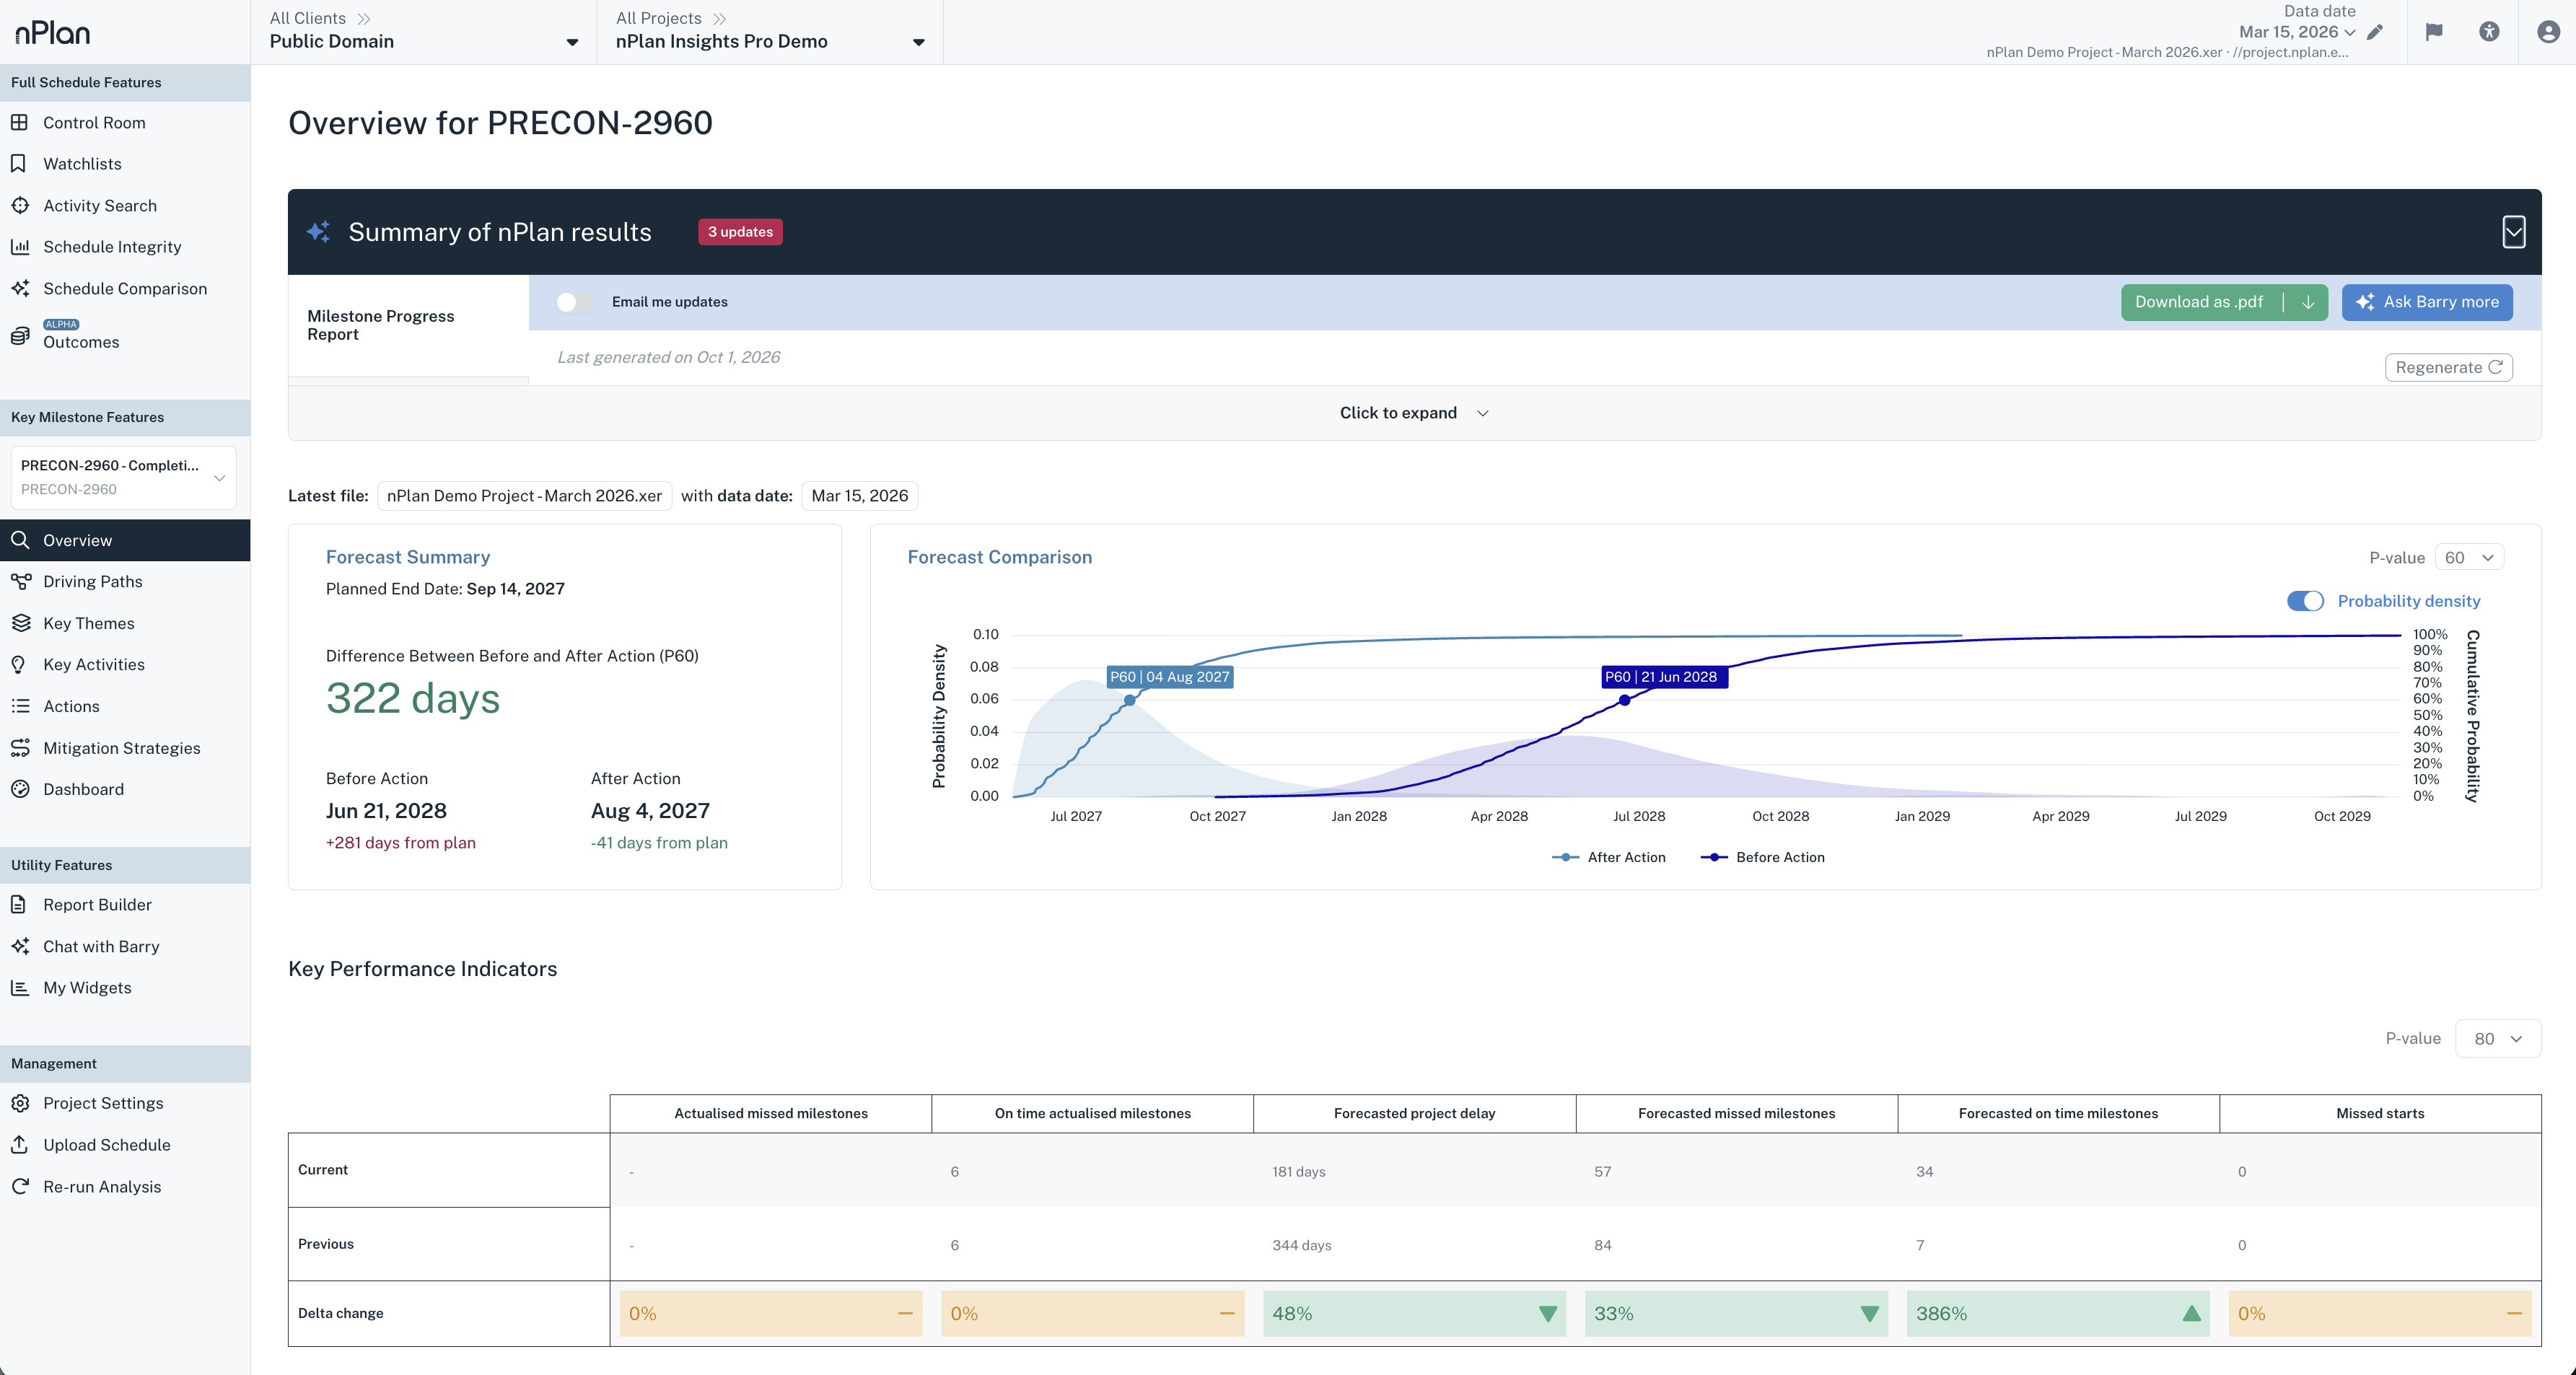Open My Widgets chart icon
Screen dimensions: 2576x1375
click(x=19, y=987)
